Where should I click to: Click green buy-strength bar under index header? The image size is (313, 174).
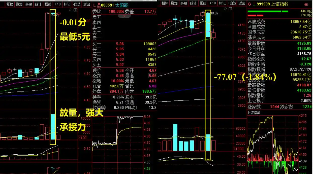pyautogui.click(x=268, y=11)
